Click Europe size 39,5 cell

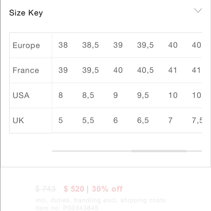pyautogui.click(x=145, y=45)
